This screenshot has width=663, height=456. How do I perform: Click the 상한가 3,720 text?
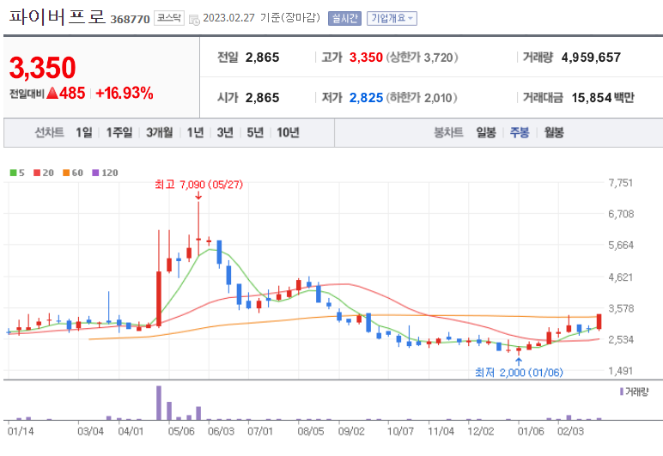point(422,58)
